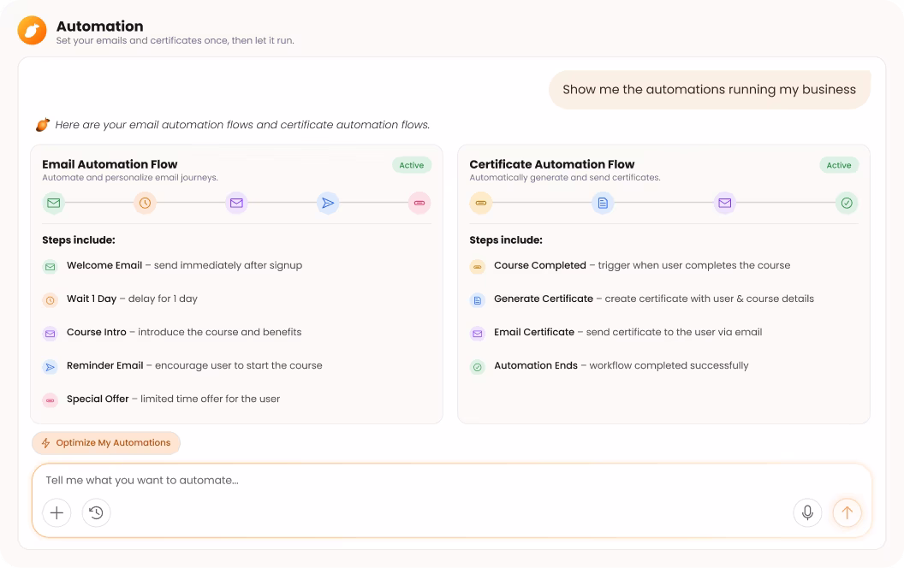Viewport: 904px width, 568px height.
Task: Click the Email Automation Flow Active badge
Action: [412, 165]
